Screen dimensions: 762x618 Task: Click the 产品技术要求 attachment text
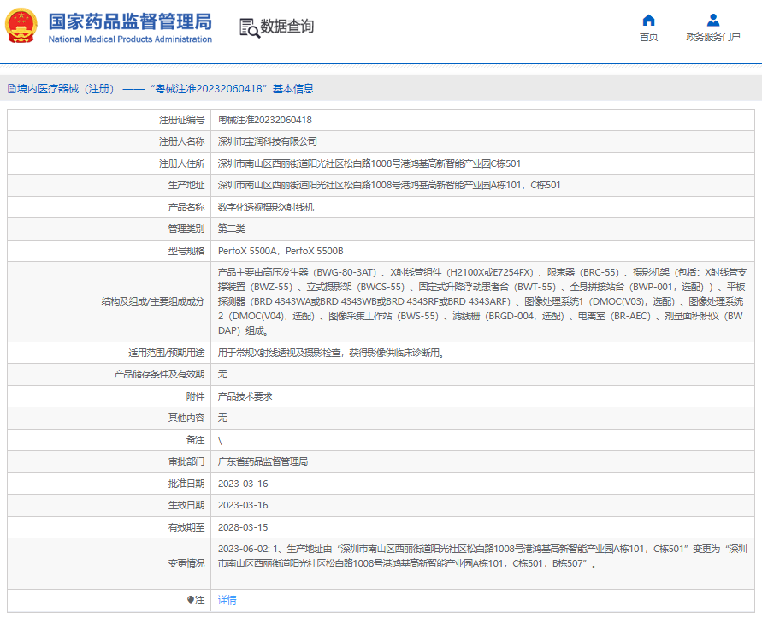click(245, 396)
